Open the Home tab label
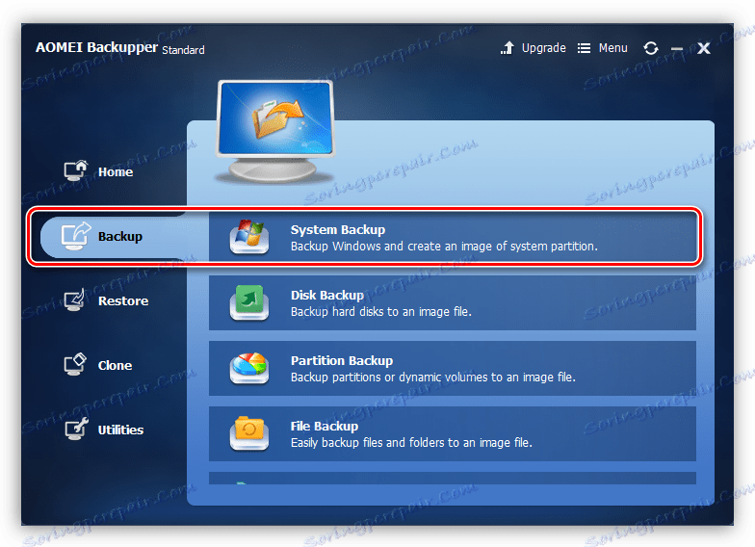Viewport: 755px width, 547px height. (x=116, y=171)
